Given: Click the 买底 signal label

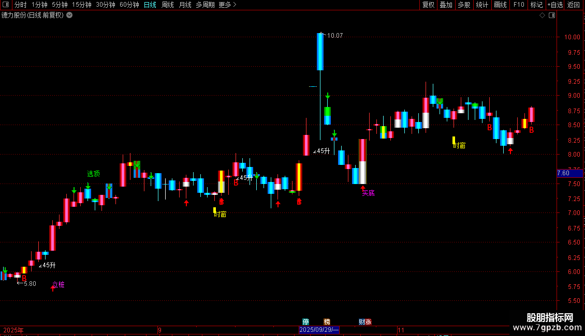Looking at the screenshot, I should point(368,193).
